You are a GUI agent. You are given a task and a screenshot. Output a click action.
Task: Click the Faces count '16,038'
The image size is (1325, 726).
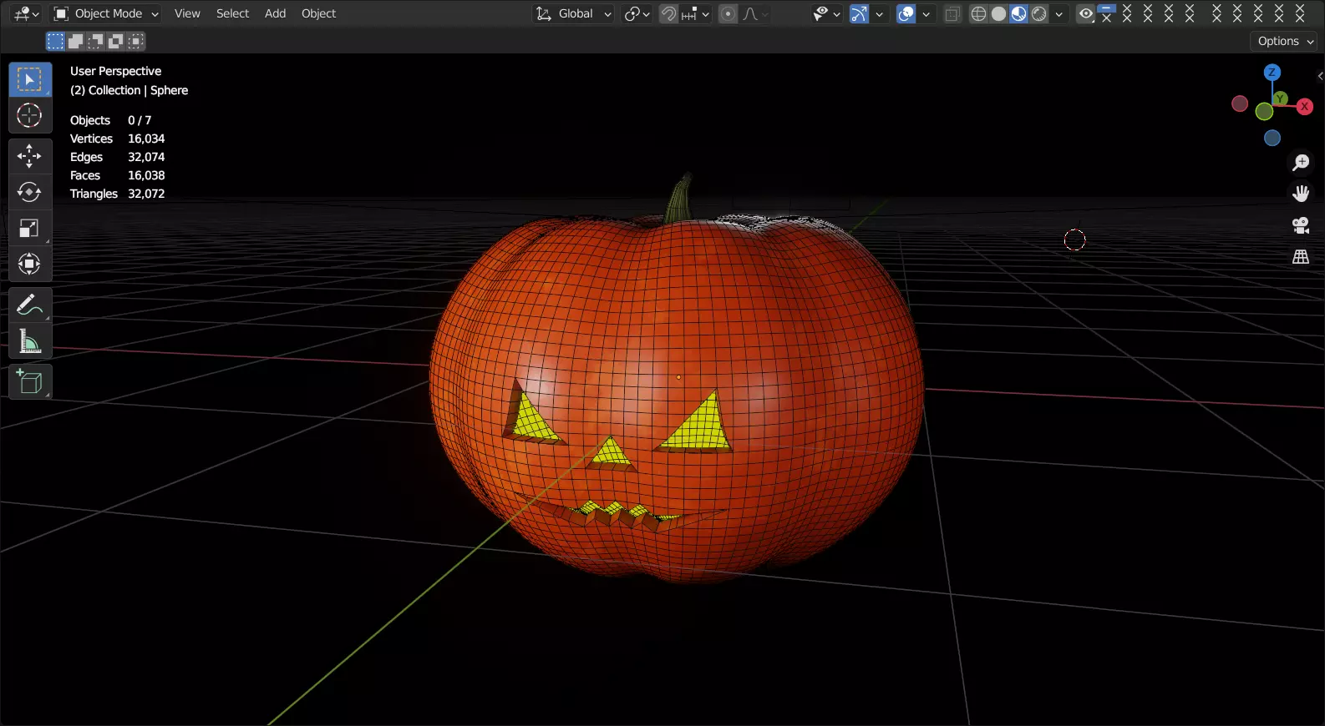[x=146, y=175]
